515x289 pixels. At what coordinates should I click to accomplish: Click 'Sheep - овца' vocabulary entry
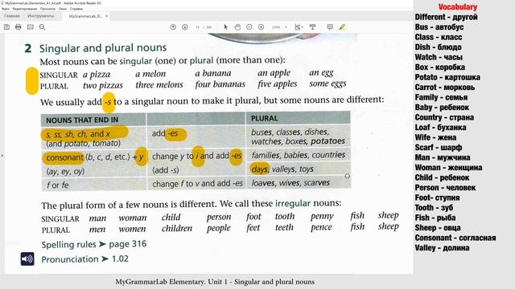coord(438,228)
